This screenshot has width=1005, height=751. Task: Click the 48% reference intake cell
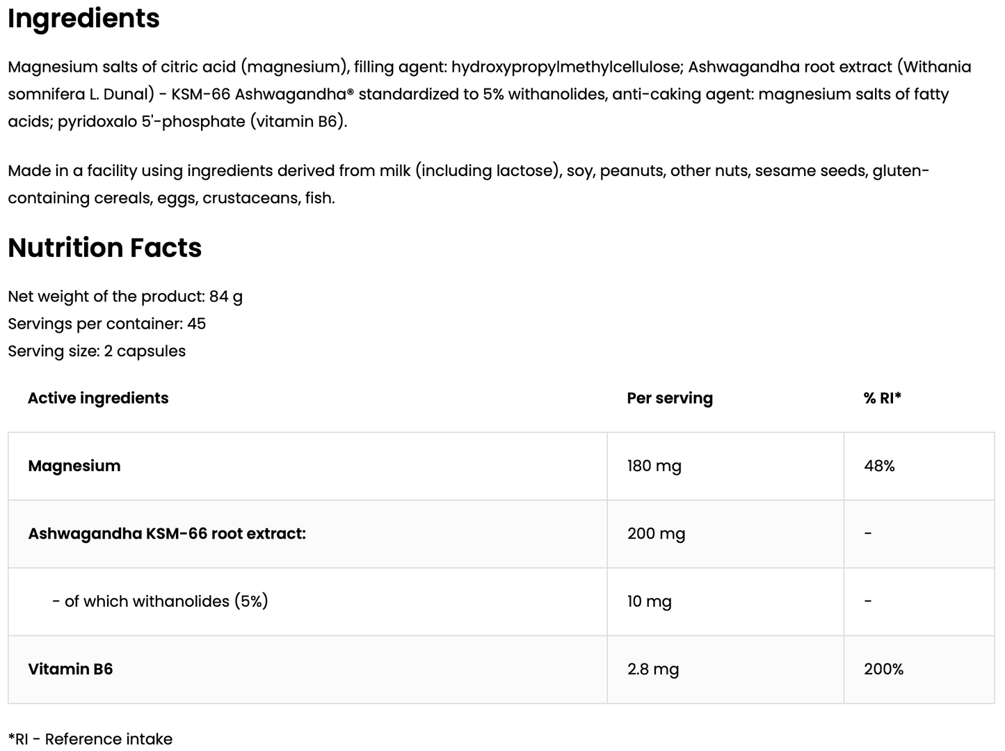[879, 466]
